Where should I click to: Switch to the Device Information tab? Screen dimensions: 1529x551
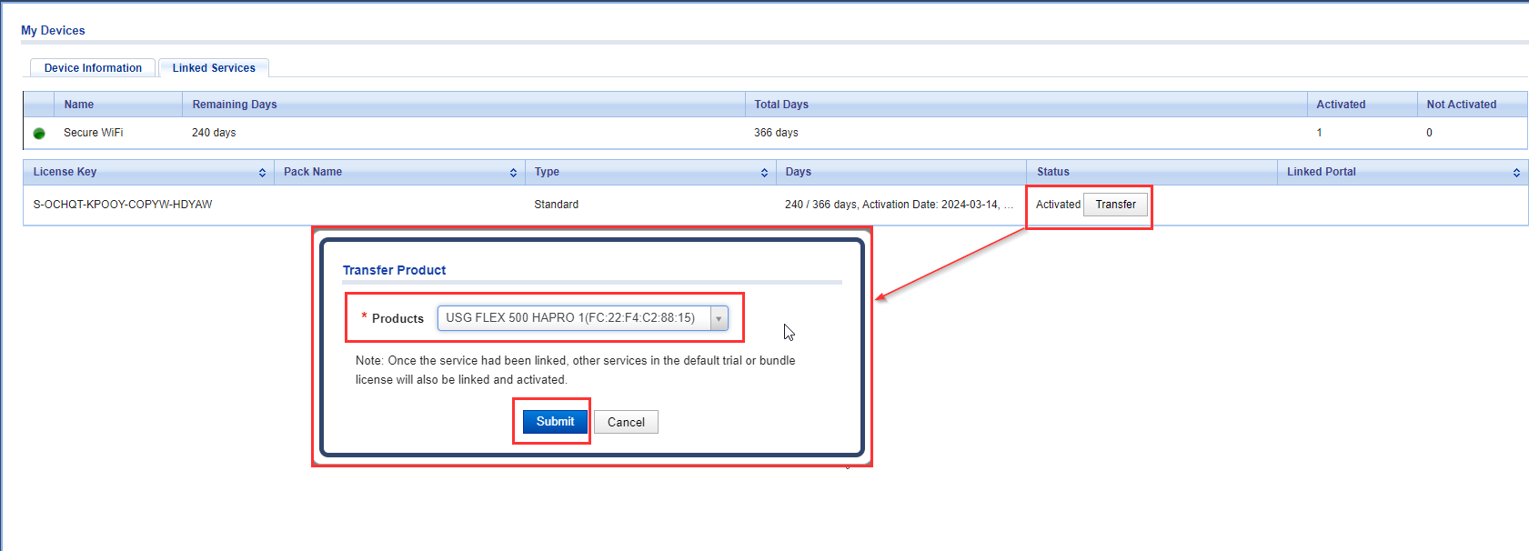coord(93,68)
